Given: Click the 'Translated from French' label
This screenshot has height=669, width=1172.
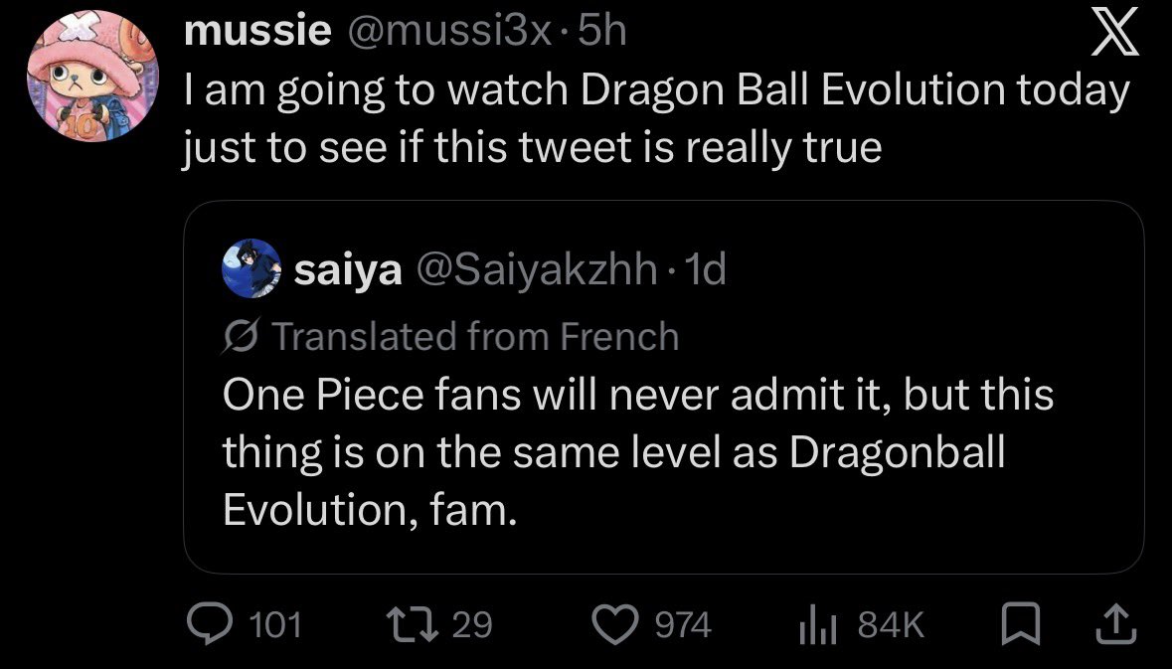Looking at the screenshot, I should tap(475, 337).
